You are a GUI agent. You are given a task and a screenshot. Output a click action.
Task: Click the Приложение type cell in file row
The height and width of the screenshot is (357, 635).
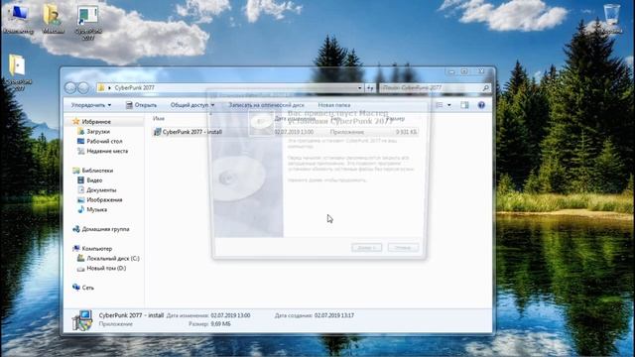tap(346, 132)
